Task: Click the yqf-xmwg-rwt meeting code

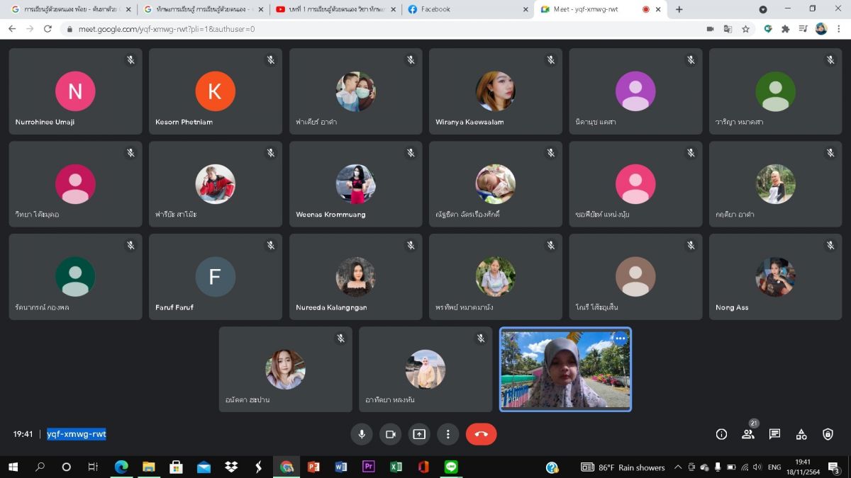Action: pyautogui.click(x=77, y=434)
